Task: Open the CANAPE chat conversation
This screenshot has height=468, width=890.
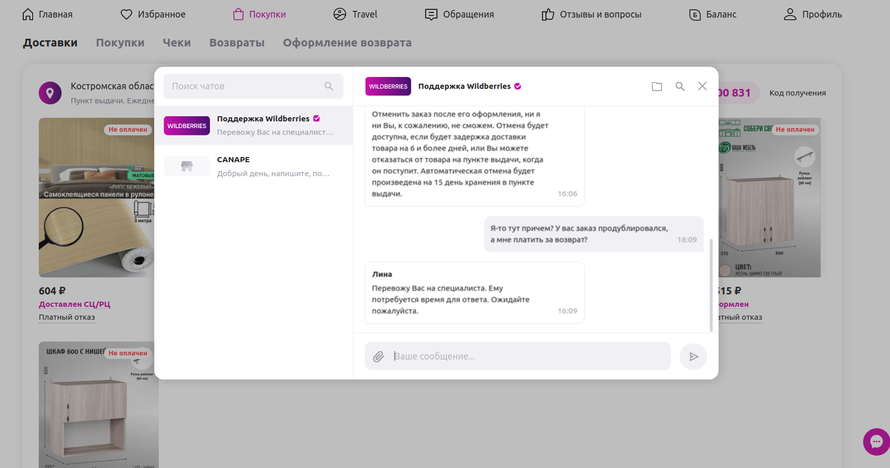Action: pyautogui.click(x=253, y=166)
